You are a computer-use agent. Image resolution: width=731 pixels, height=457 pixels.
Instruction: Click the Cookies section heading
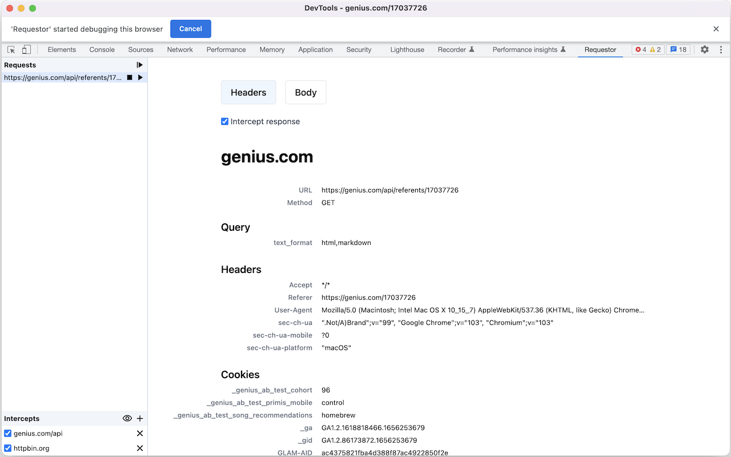240,375
